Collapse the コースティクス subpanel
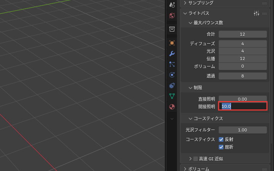The image size is (274, 171). tap(190, 119)
